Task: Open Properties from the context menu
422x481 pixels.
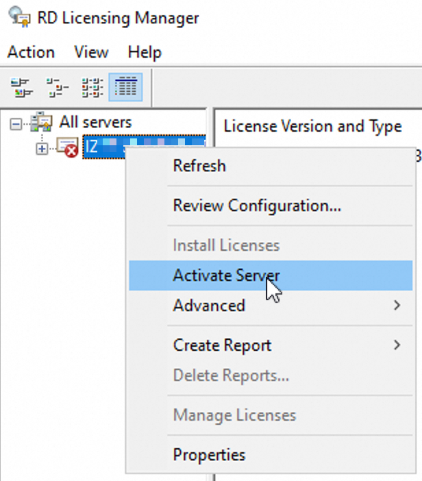Action: pos(209,454)
